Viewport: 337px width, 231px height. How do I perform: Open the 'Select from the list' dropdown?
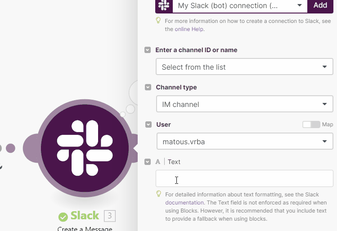(245, 67)
